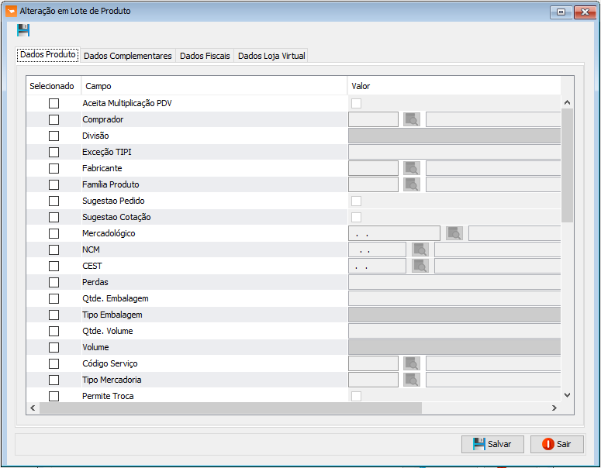
Task: Open the Divisão dropdown value field
Action: tap(454, 136)
